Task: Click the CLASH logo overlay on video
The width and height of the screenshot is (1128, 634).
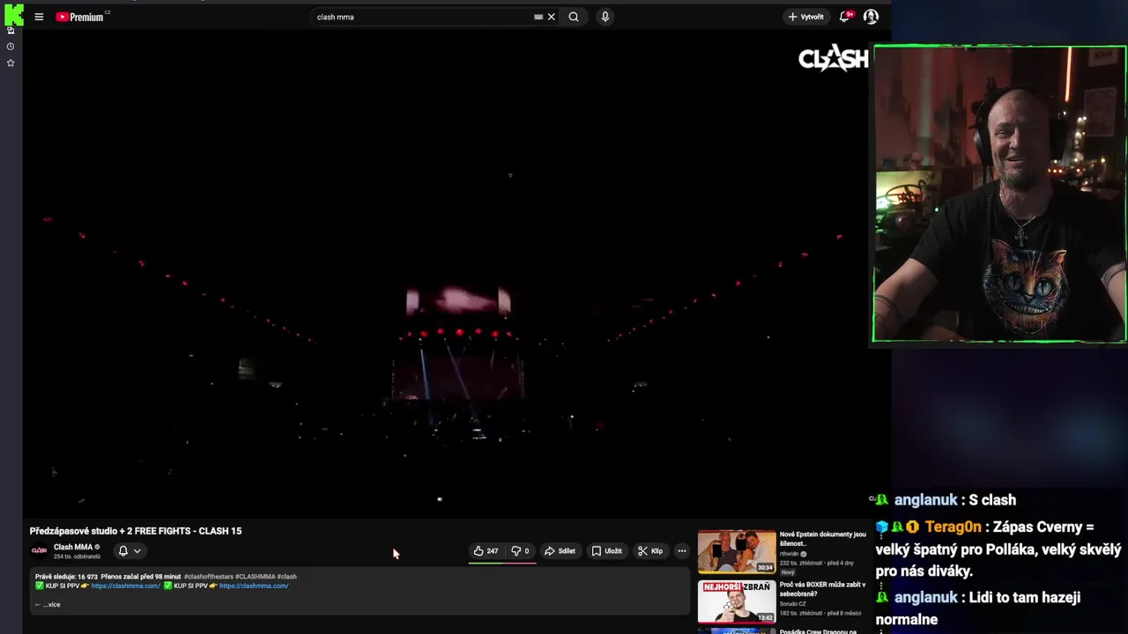Action: tap(834, 58)
